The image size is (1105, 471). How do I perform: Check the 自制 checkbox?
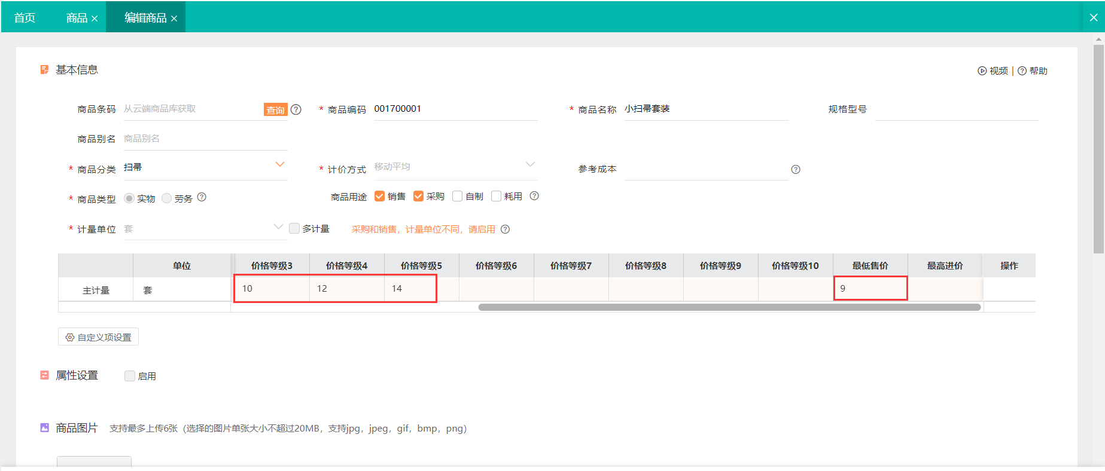(457, 196)
